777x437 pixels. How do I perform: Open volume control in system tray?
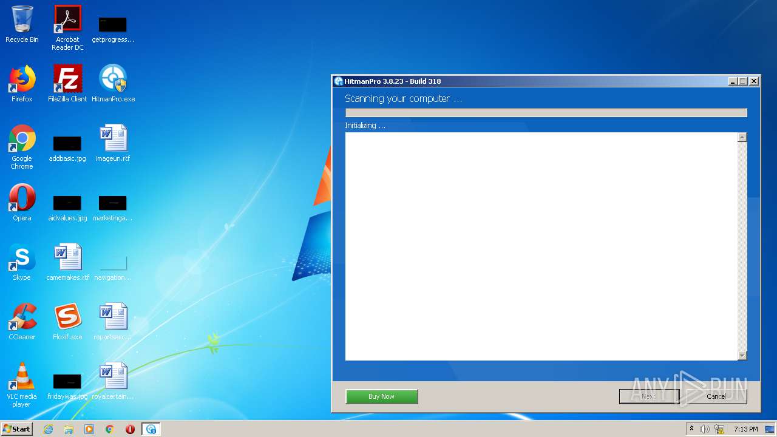(x=705, y=429)
